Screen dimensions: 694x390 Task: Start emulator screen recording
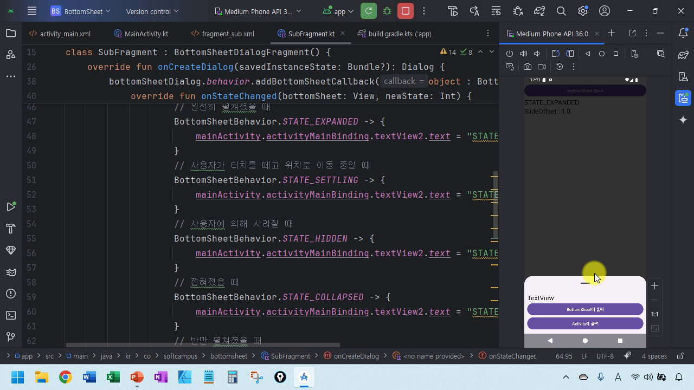point(542,67)
